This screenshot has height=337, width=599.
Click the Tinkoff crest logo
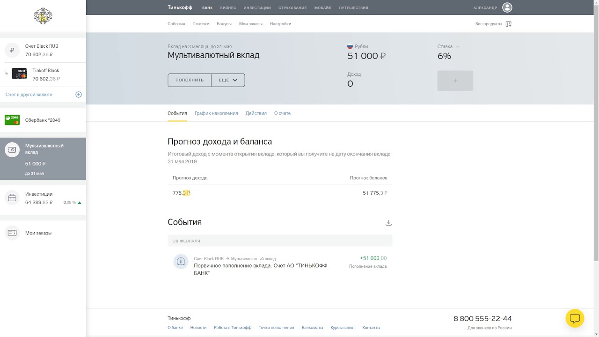coord(43,16)
